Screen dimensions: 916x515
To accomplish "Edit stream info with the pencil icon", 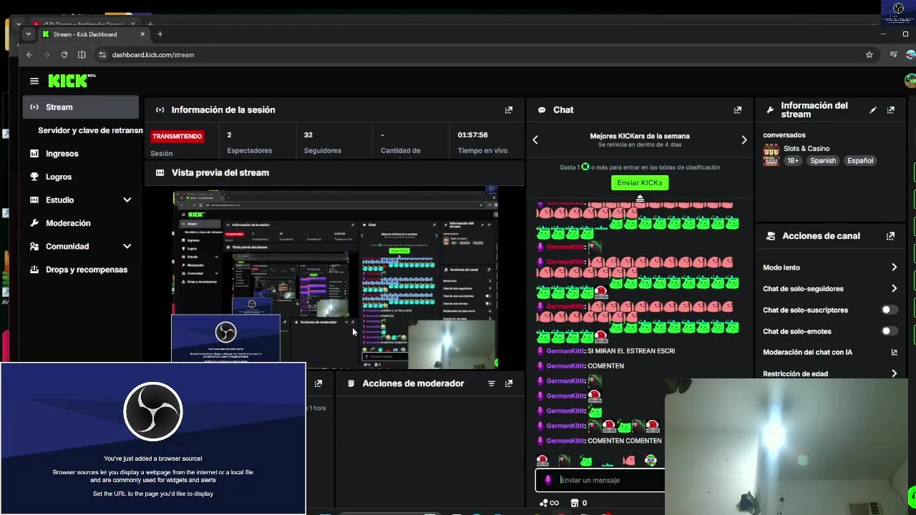I will tap(873, 110).
